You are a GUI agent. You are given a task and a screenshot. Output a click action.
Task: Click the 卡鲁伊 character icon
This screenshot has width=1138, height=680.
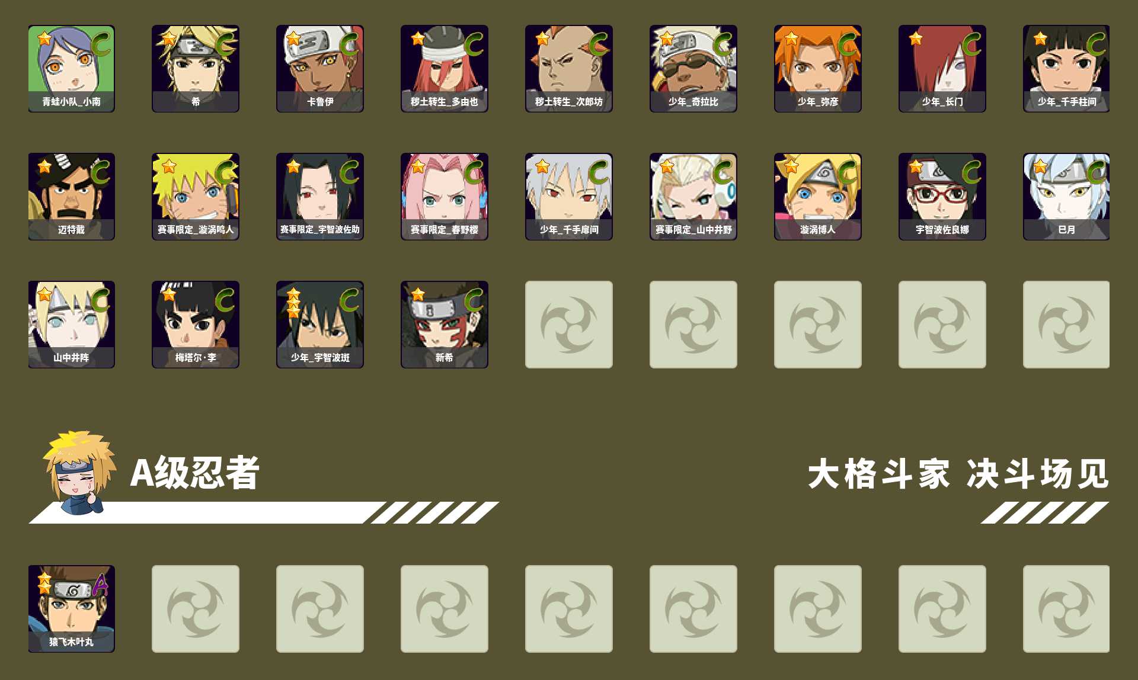point(320,69)
